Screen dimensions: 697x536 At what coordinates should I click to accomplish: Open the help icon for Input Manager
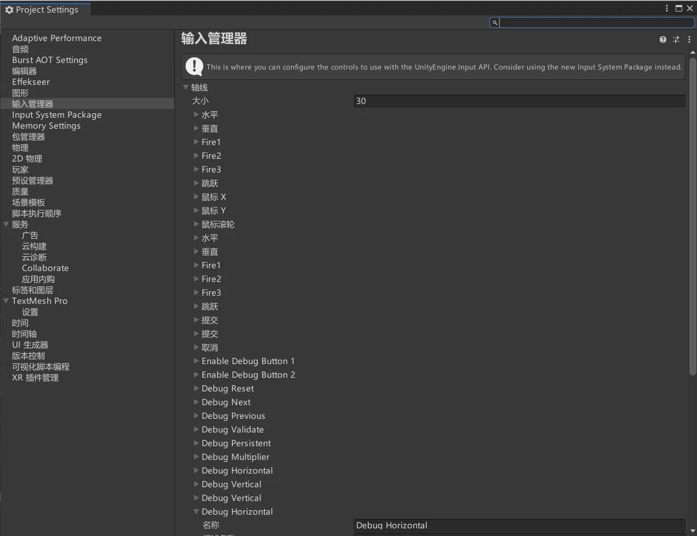pyautogui.click(x=663, y=39)
